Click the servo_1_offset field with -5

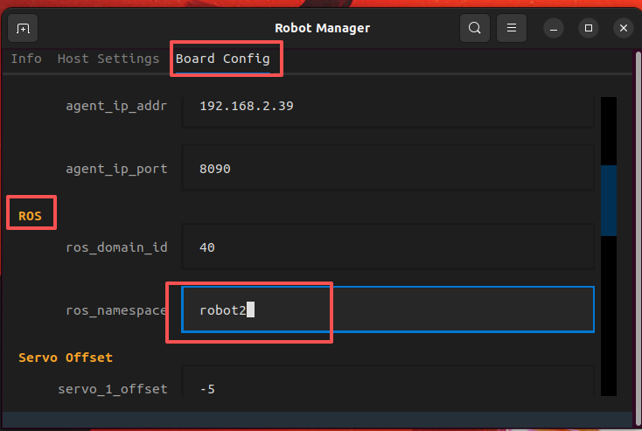(387, 381)
